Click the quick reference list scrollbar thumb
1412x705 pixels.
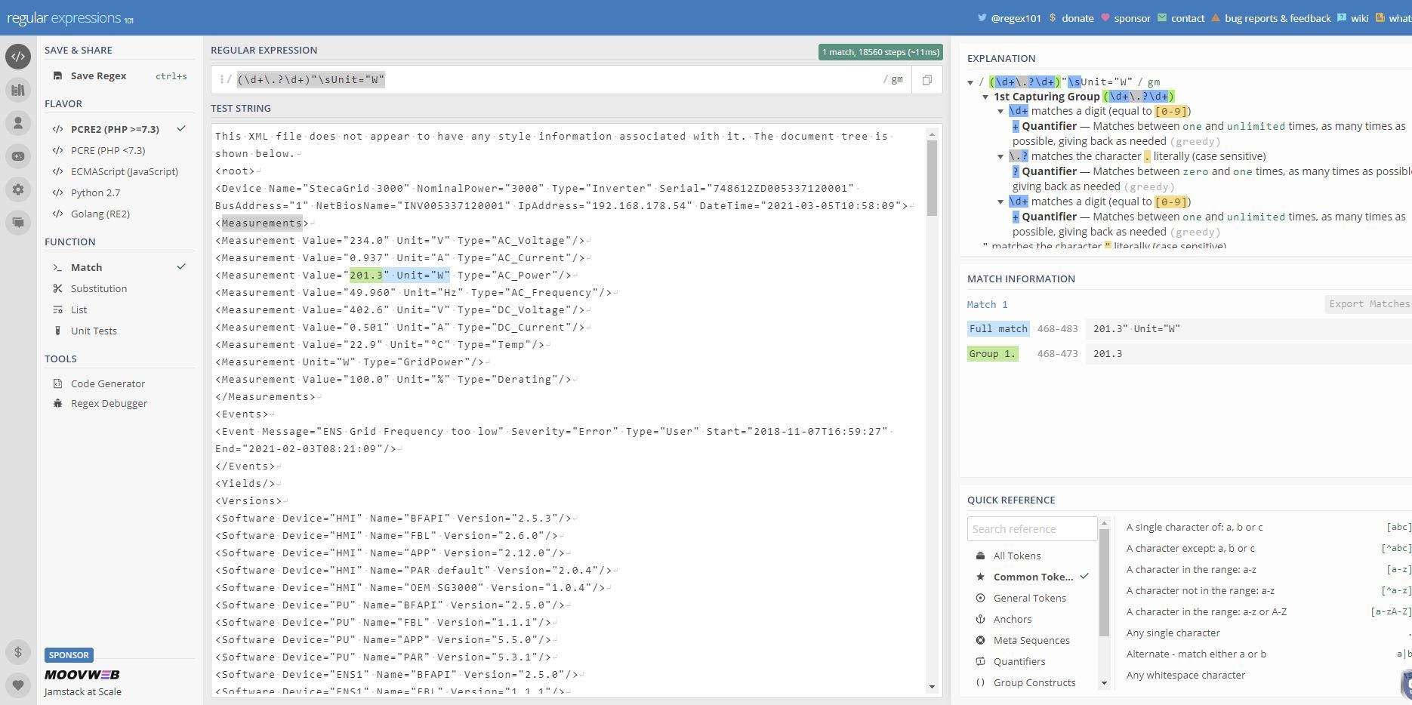1104,582
